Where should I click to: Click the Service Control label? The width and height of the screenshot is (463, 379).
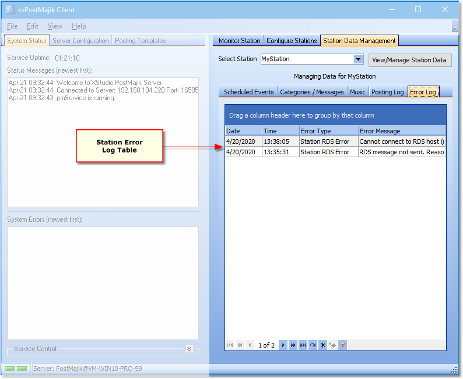pyautogui.click(x=35, y=349)
